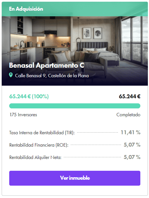This screenshot has height=198, width=149.
Task: Select the 11,41 % TIR value
Action: point(131,133)
